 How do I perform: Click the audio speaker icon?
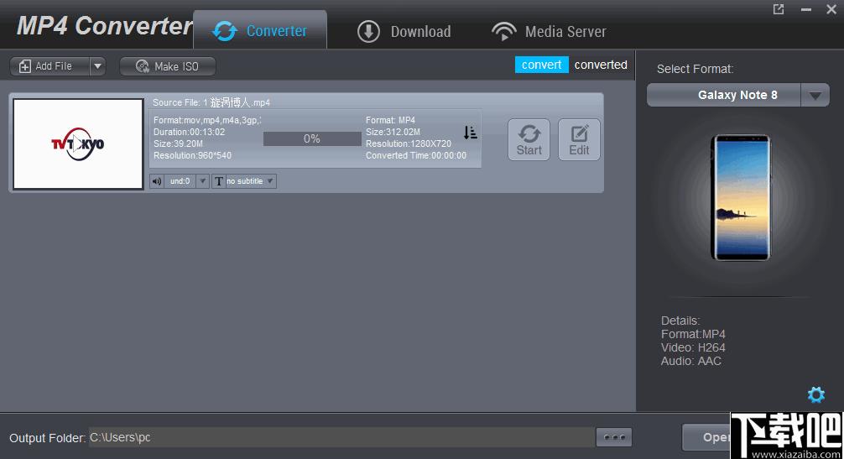coord(157,181)
